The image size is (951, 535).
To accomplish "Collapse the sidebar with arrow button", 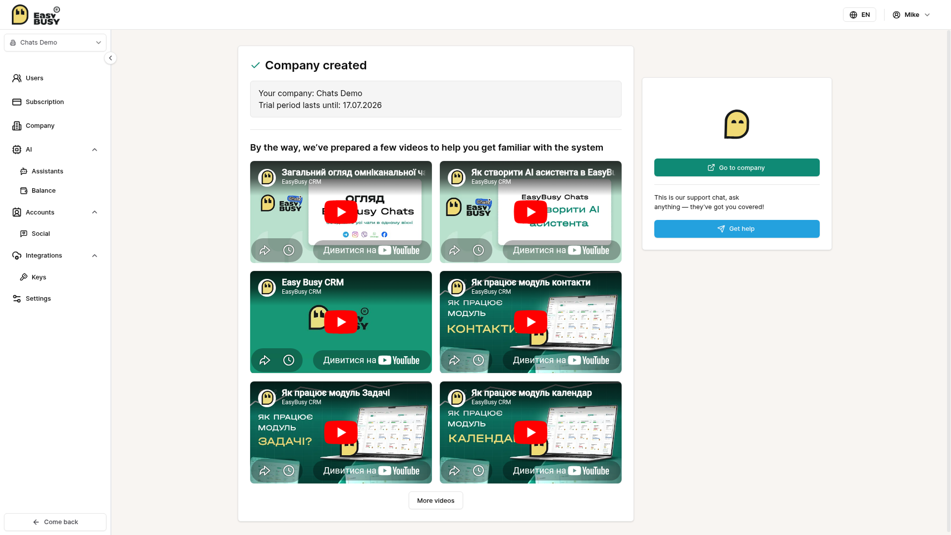I will point(110,58).
